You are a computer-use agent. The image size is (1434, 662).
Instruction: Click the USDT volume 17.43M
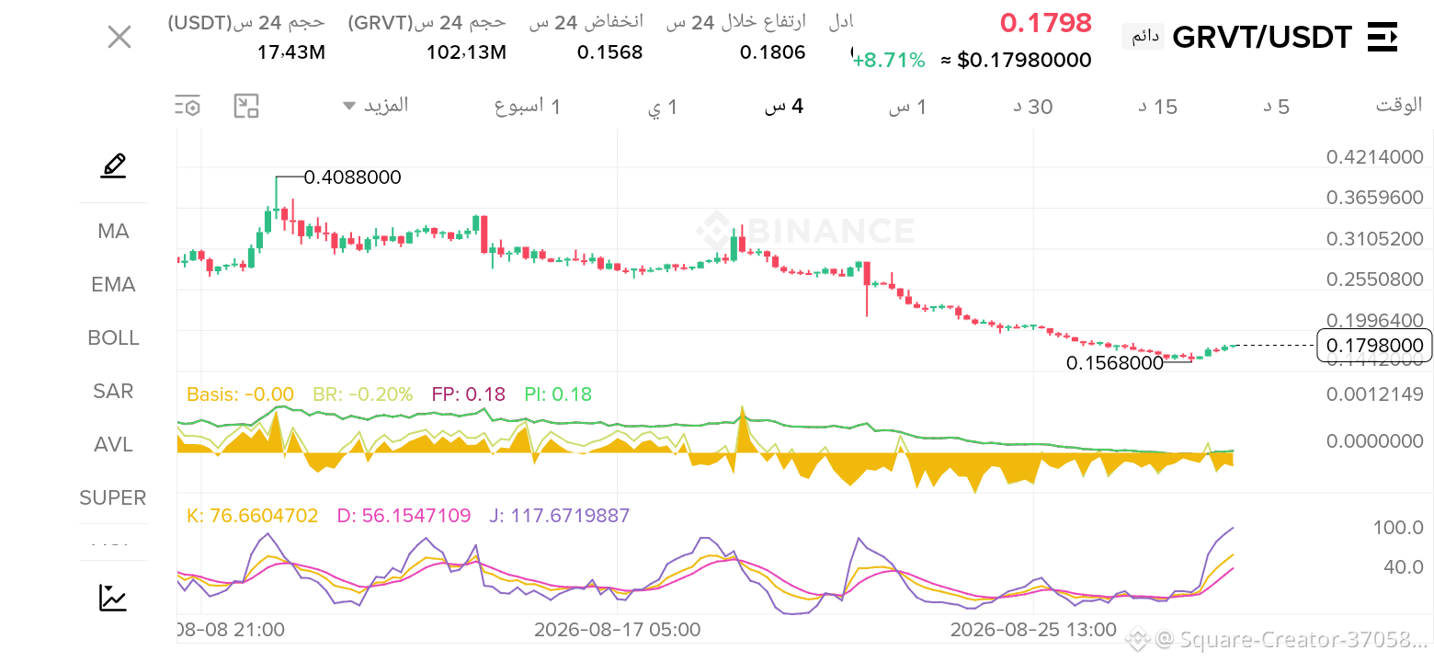(x=290, y=52)
